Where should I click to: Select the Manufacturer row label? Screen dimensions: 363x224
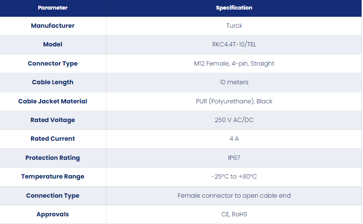pyautogui.click(x=53, y=25)
